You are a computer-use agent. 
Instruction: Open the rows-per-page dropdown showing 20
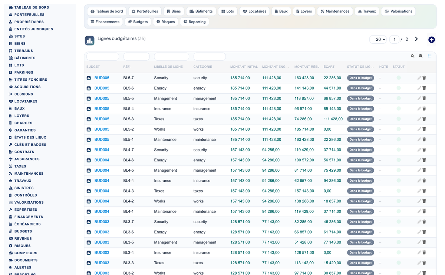[378, 39]
